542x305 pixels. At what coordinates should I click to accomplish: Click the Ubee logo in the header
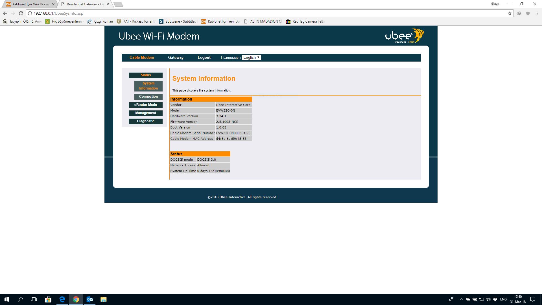tap(405, 36)
